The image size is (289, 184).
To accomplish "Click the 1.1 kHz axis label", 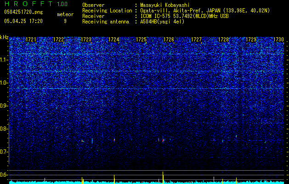I will [4, 60].
